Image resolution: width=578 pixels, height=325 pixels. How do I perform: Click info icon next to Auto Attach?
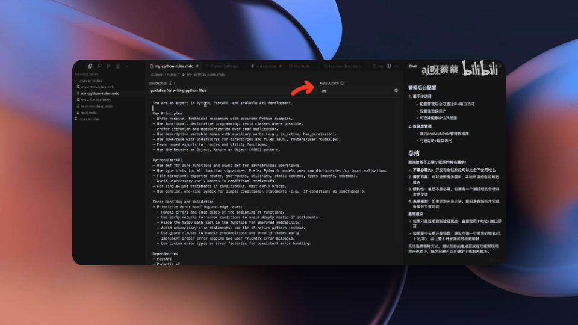(x=342, y=83)
